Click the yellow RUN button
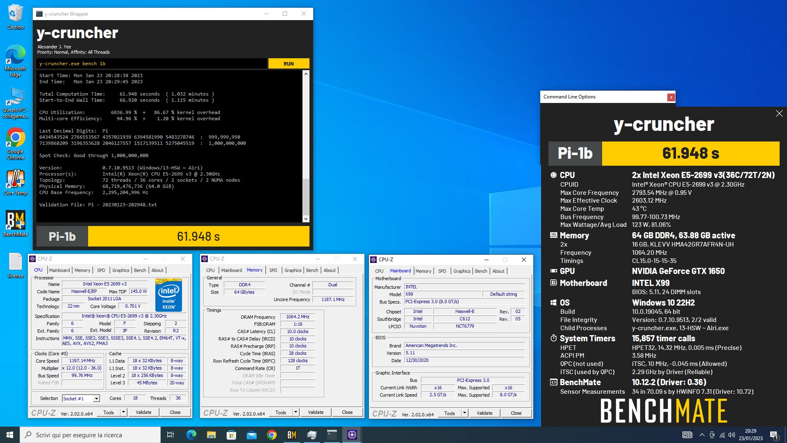787x443 pixels. [289, 64]
